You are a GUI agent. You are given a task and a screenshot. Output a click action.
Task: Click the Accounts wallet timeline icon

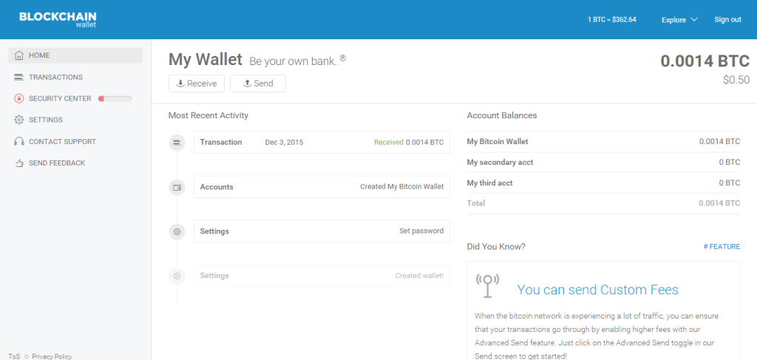pos(177,187)
